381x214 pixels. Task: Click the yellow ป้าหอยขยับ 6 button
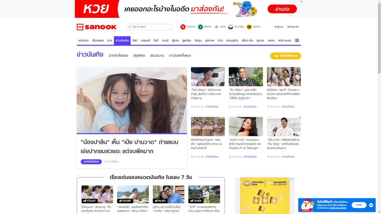click(285, 56)
